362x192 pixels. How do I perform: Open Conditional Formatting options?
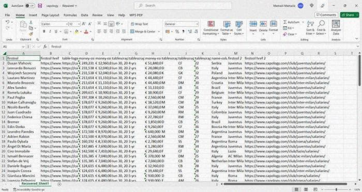210,28
